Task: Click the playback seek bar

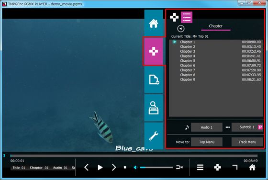Action: (134, 156)
